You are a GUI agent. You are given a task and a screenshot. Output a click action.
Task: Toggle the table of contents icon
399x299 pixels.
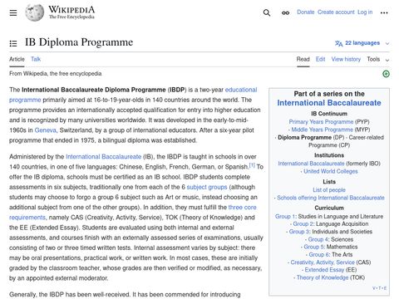pos(13,43)
